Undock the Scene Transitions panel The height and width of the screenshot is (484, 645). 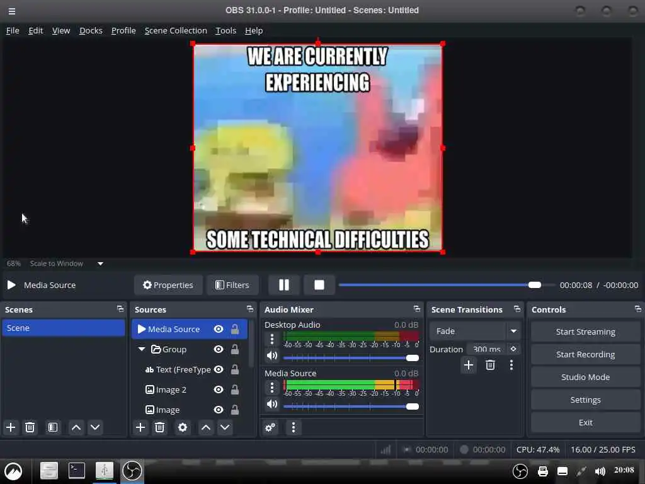tap(517, 309)
